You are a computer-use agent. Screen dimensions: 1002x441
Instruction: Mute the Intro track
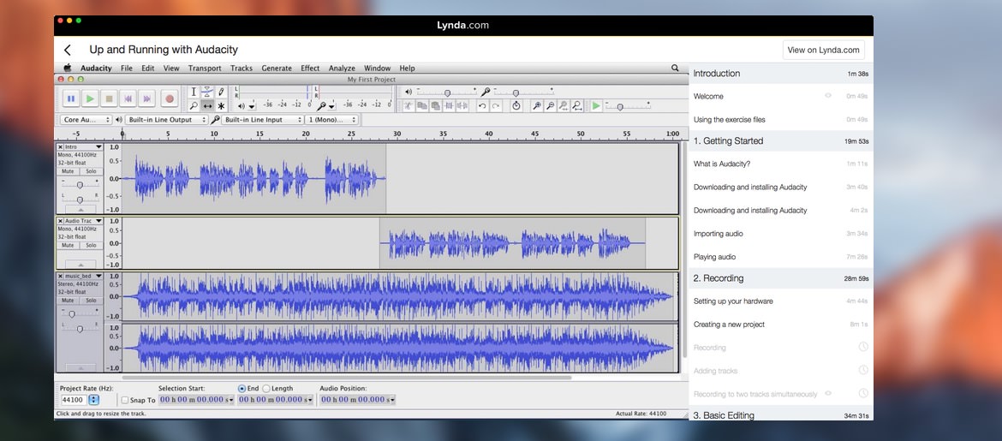pos(68,171)
